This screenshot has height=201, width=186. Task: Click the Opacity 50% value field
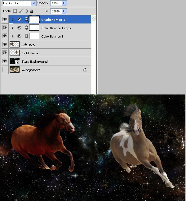tap(56, 3)
